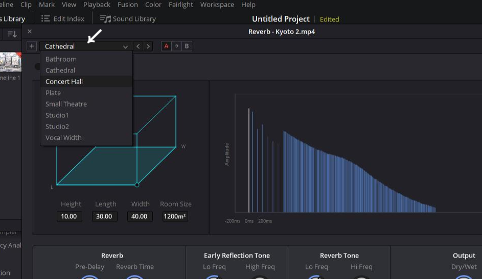Viewport: 482px width, 279px height.
Task: Go to the previous preset
Action: [x=138, y=46]
